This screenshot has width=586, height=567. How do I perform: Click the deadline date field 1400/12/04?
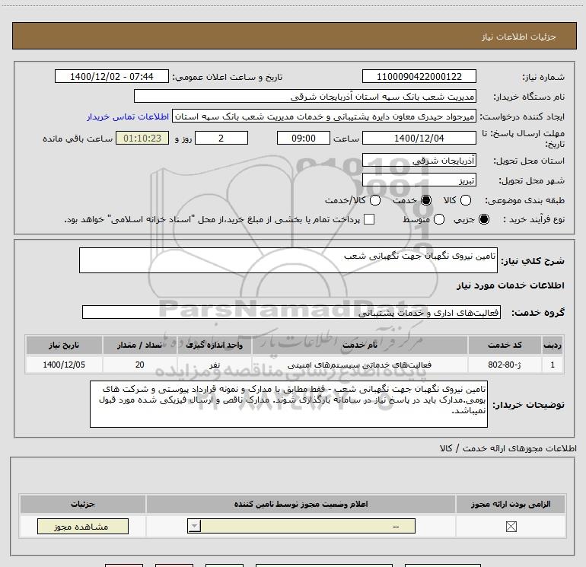419,138
